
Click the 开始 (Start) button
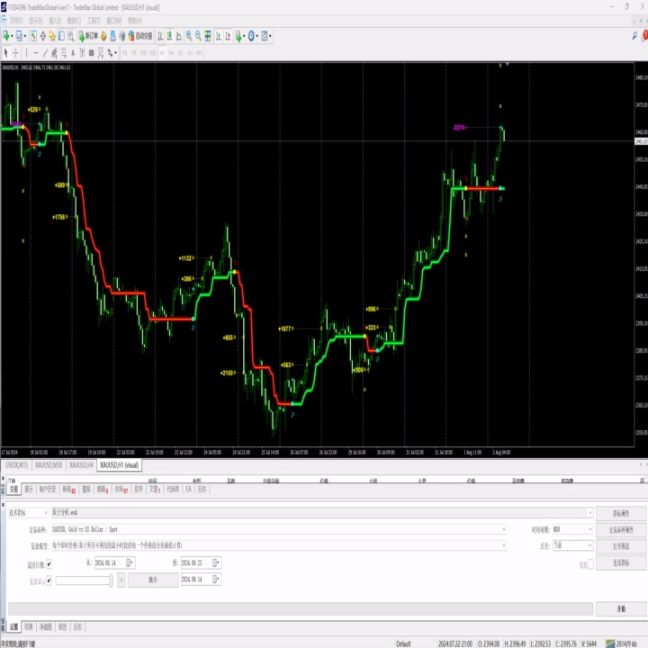coord(620,609)
